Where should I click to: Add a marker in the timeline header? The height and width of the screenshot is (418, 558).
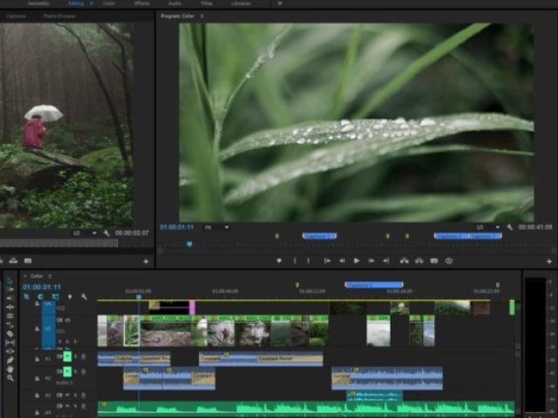pyautogui.click(x=70, y=296)
